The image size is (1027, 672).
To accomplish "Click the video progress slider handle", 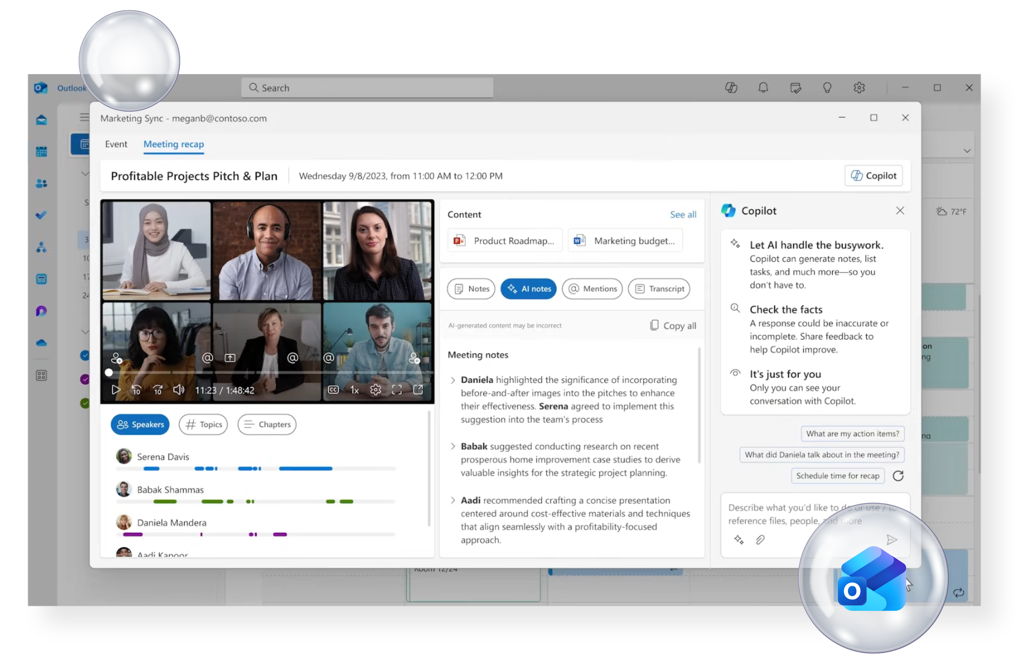I will [109, 372].
